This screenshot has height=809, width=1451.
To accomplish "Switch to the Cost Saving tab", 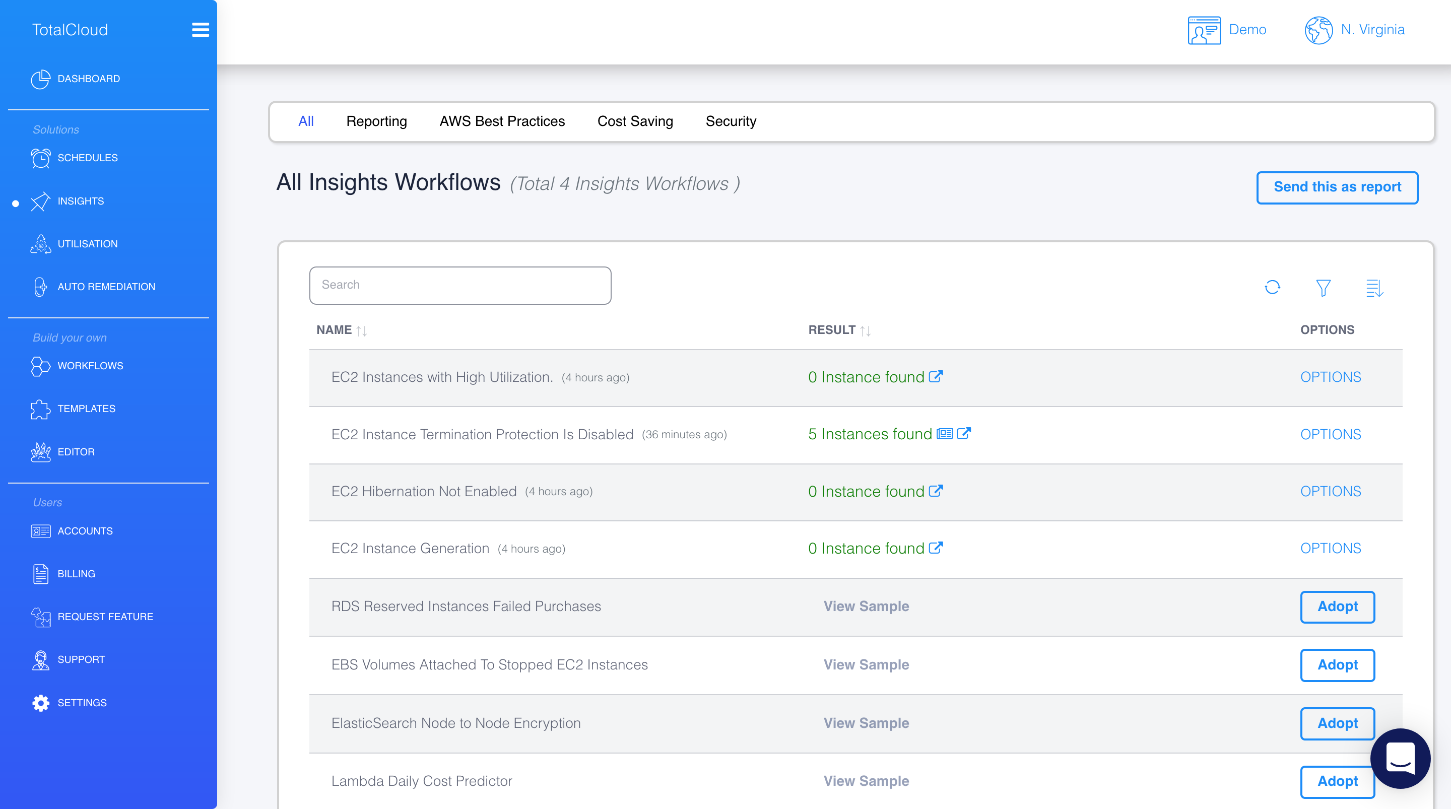I will click(635, 121).
